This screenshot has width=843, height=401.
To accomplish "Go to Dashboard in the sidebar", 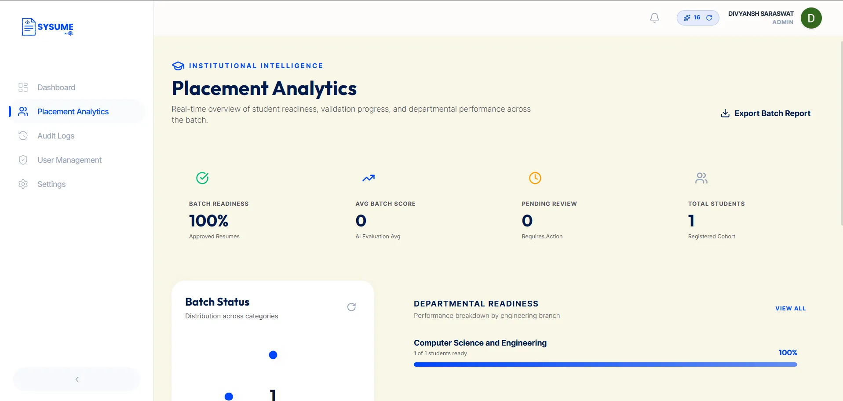I will pyautogui.click(x=56, y=87).
